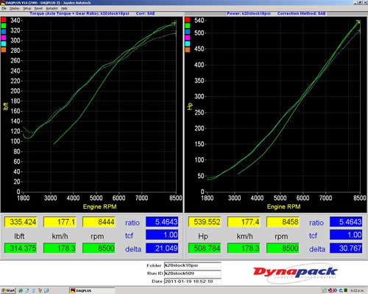Click the 335.424 lbft yellow value
The image size is (368, 294).
click(x=21, y=222)
